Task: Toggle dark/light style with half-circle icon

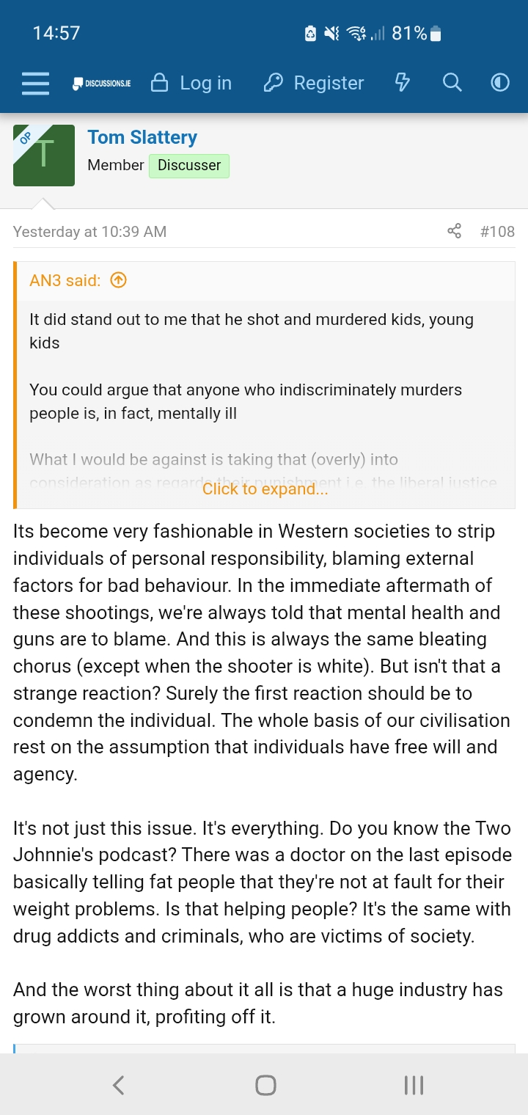Action: tap(500, 83)
